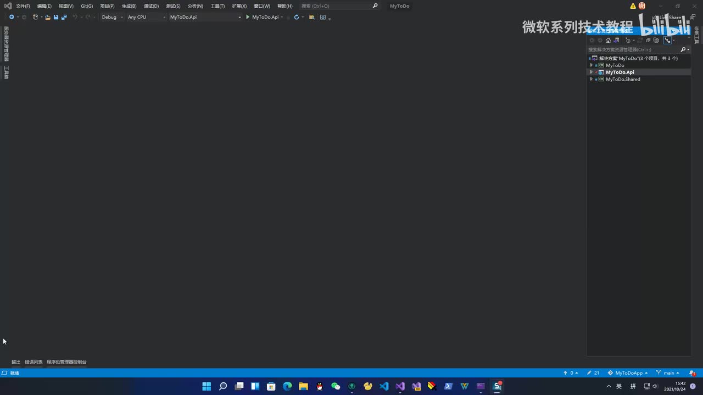Open the Solution Explorer search options arrow
Image resolution: width=703 pixels, height=395 pixels.
(688, 49)
